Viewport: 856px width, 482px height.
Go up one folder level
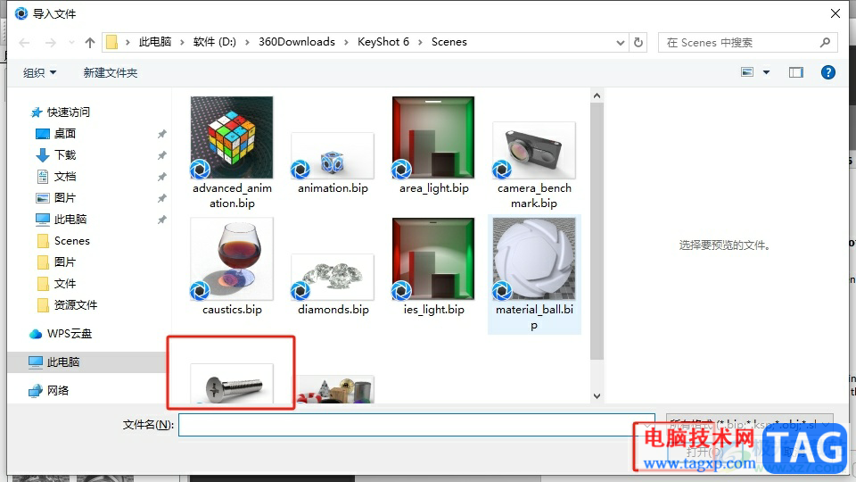(90, 43)
